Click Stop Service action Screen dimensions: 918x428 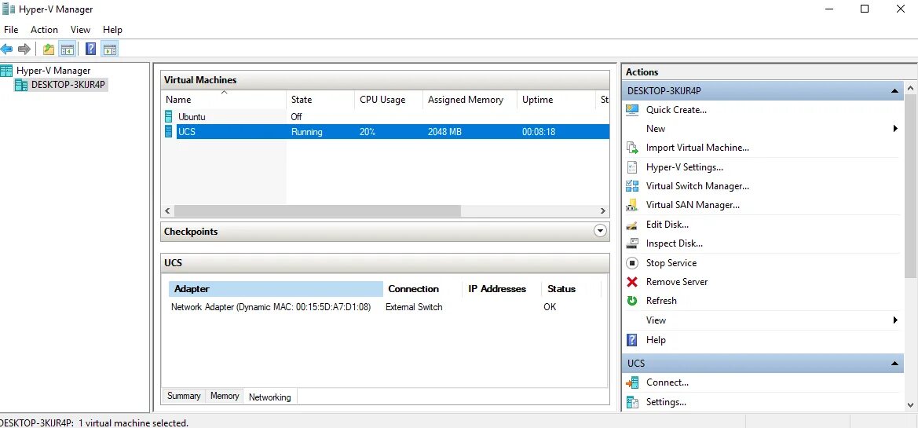pos(671,263)
